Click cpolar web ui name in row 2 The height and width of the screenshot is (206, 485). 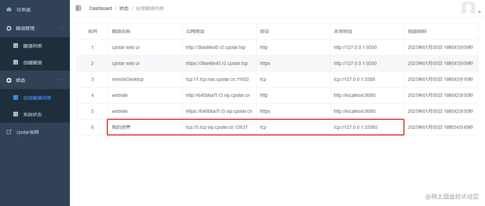tap(125, 63)
